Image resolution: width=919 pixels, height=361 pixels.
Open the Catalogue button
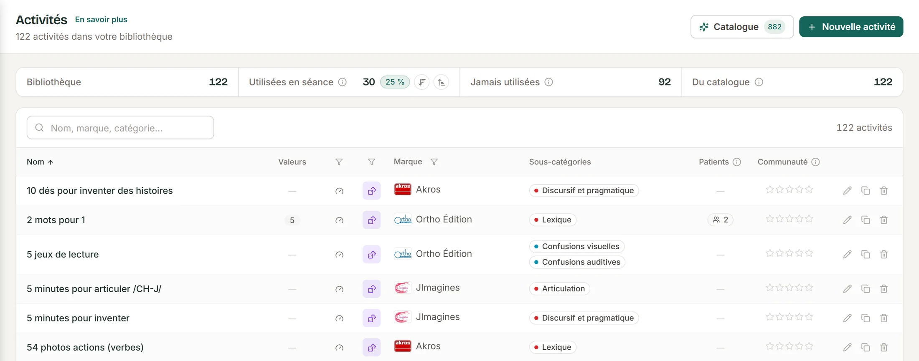pyautogui.click(x=742, y=27)
